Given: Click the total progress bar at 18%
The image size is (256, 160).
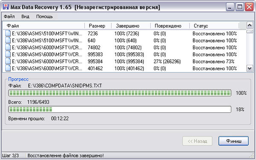Looking at the screenshot, I should tap(119, 109).
